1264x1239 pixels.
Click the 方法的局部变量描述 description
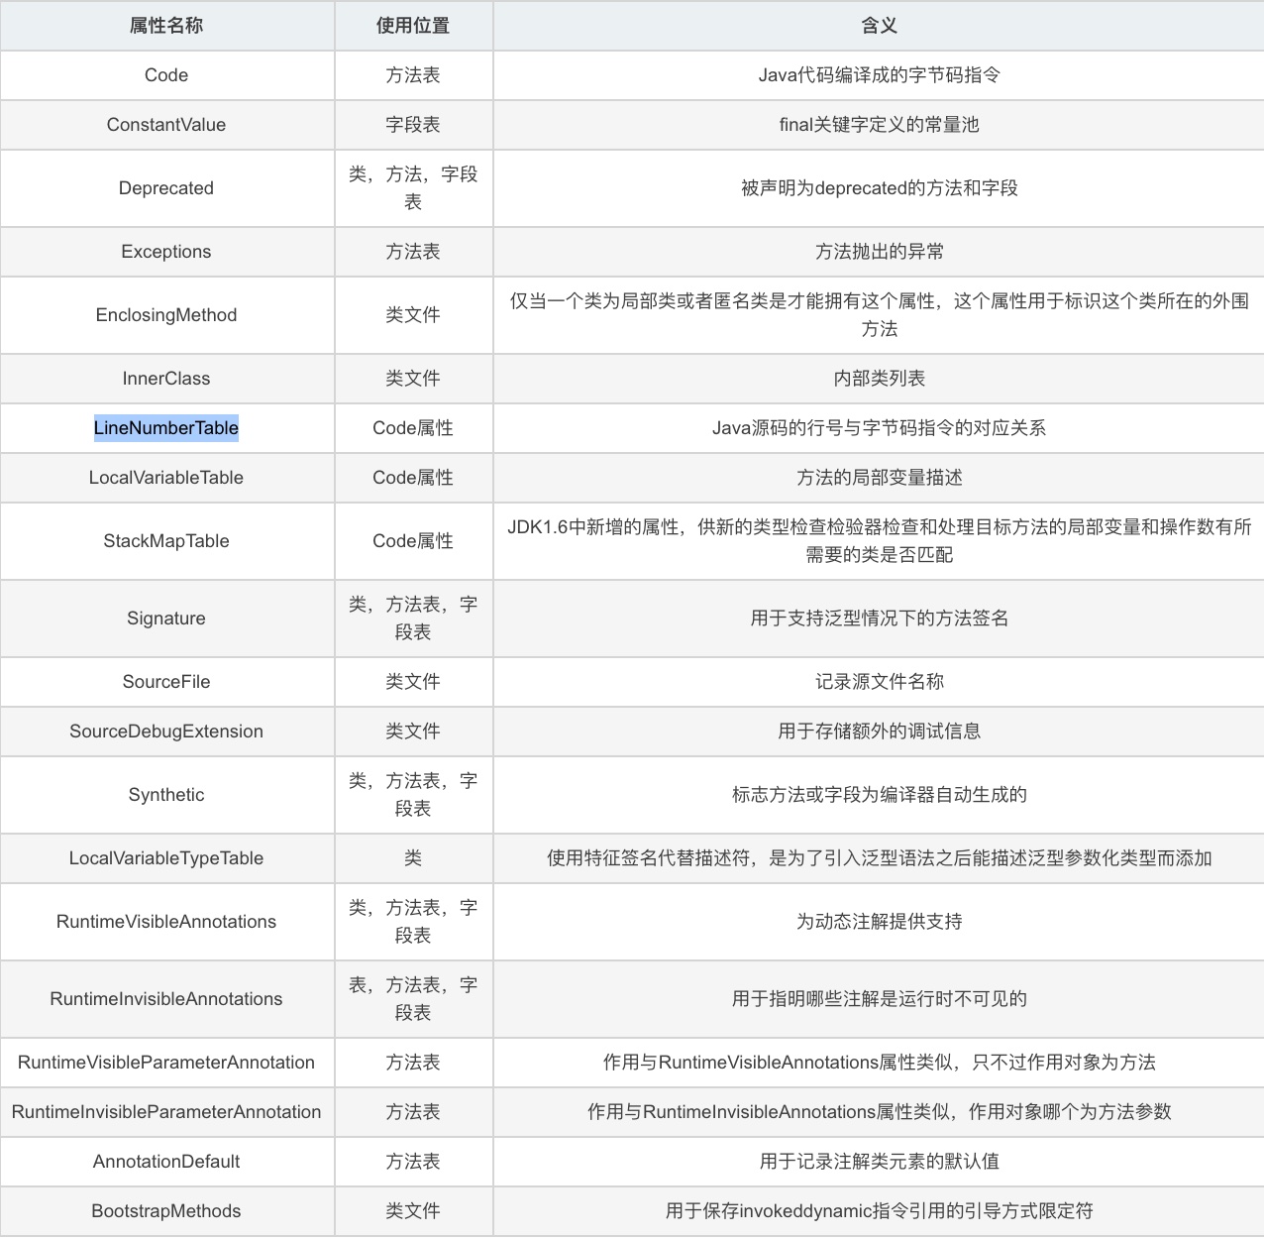pyautogui.click(x=879, y=478)
